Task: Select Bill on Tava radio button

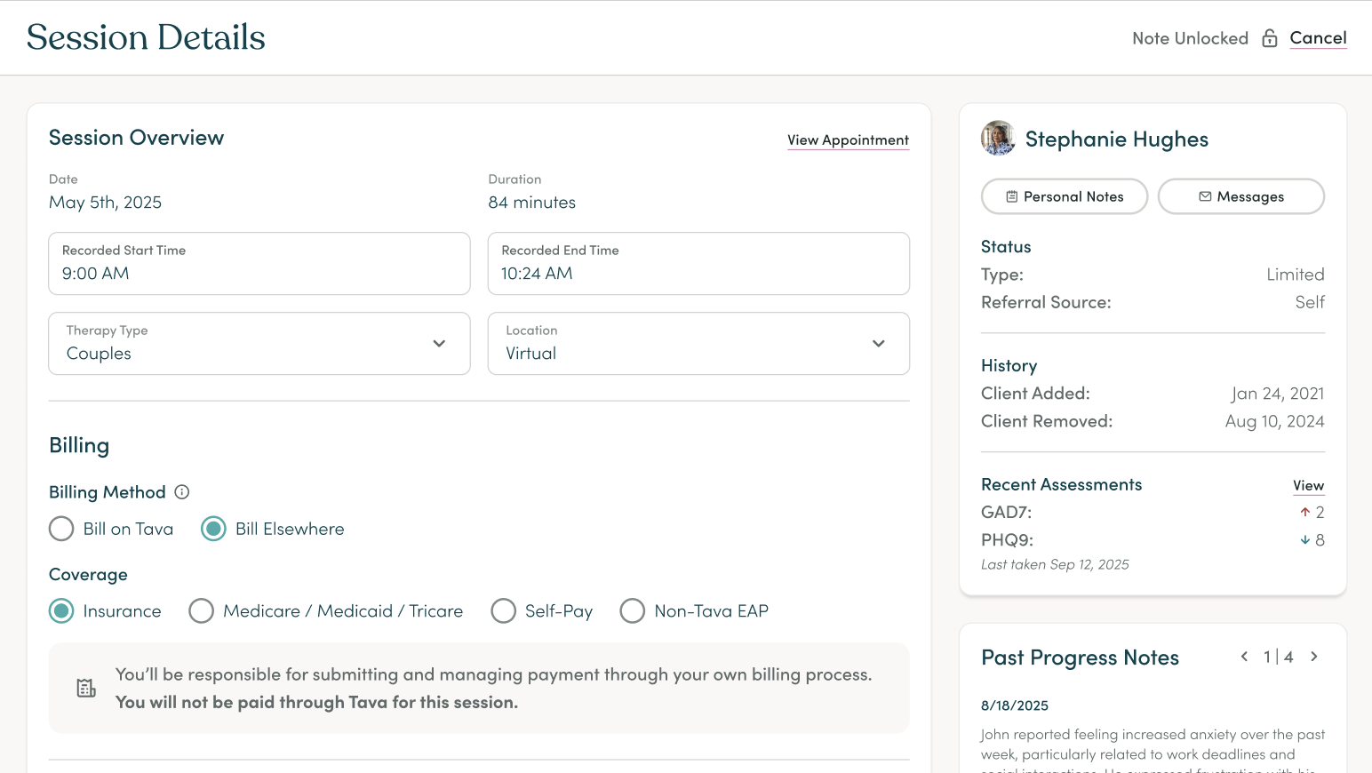Action: click(x=61, y=529)
